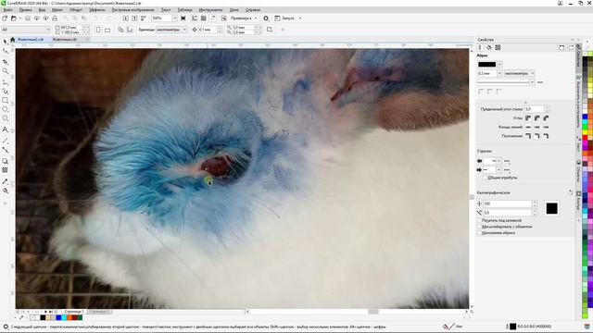
Task: Select portrait page orientation icon
Action: tap(98, 30)
